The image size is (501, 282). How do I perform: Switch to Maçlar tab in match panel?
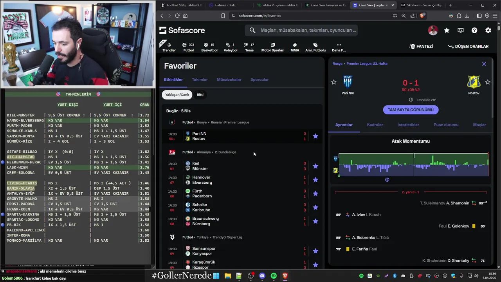pos(479,125)
